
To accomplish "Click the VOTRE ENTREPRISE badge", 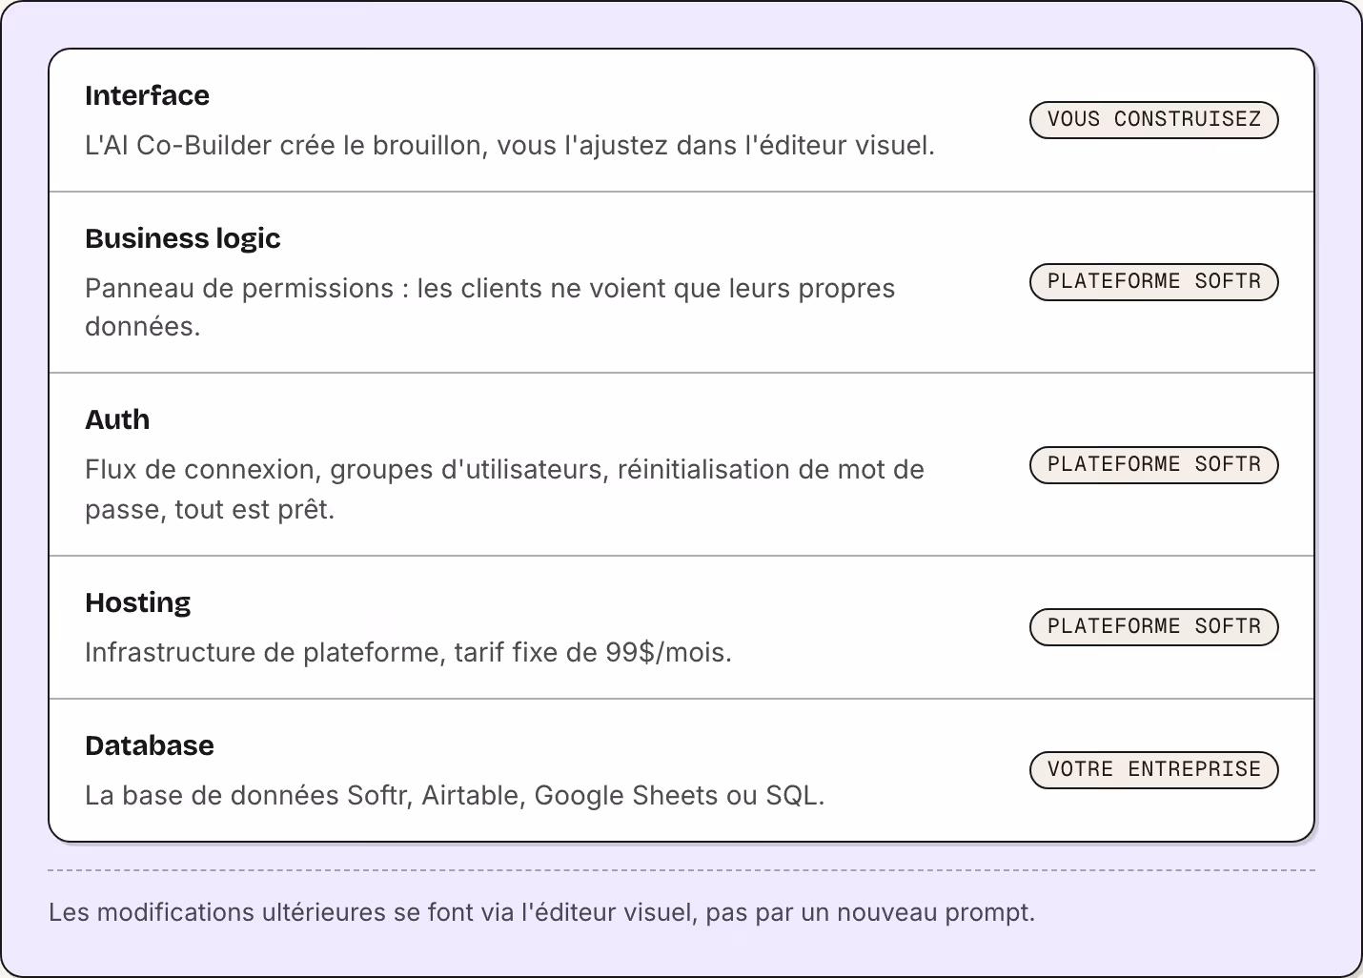I will (1153, 770).
